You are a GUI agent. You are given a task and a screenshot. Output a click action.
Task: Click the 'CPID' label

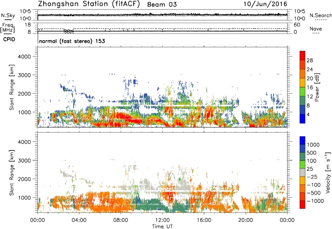(9, 39)
